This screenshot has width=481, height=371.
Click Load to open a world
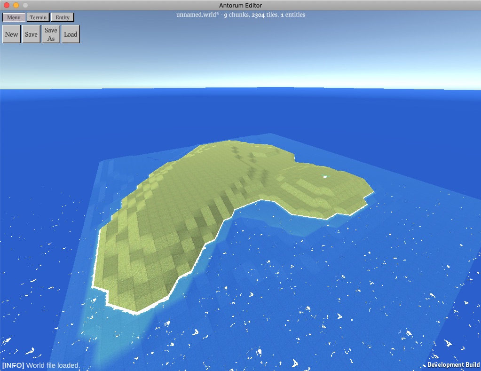[71, 34]
